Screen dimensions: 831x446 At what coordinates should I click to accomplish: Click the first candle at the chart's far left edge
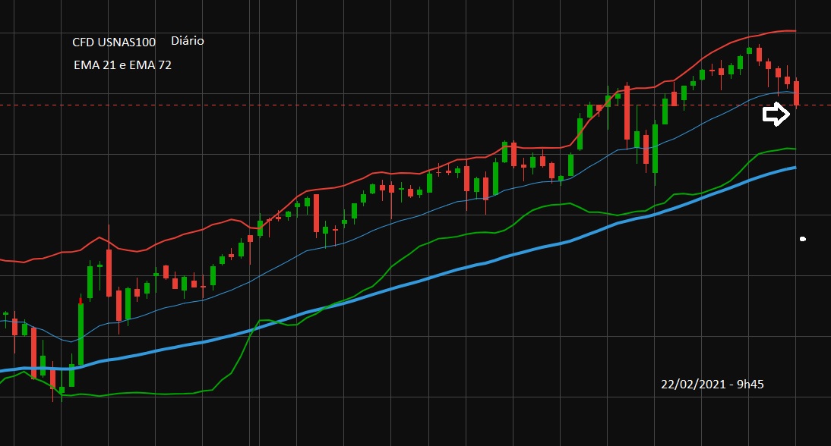coord(6,314)
